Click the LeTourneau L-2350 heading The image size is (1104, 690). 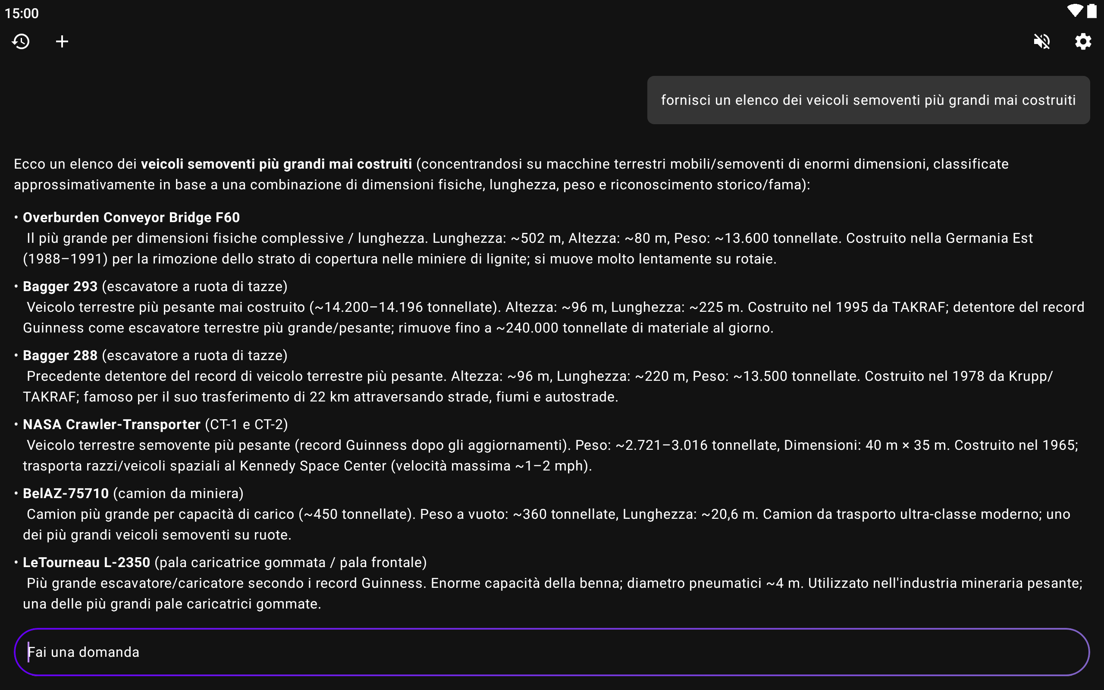point(87,562)
